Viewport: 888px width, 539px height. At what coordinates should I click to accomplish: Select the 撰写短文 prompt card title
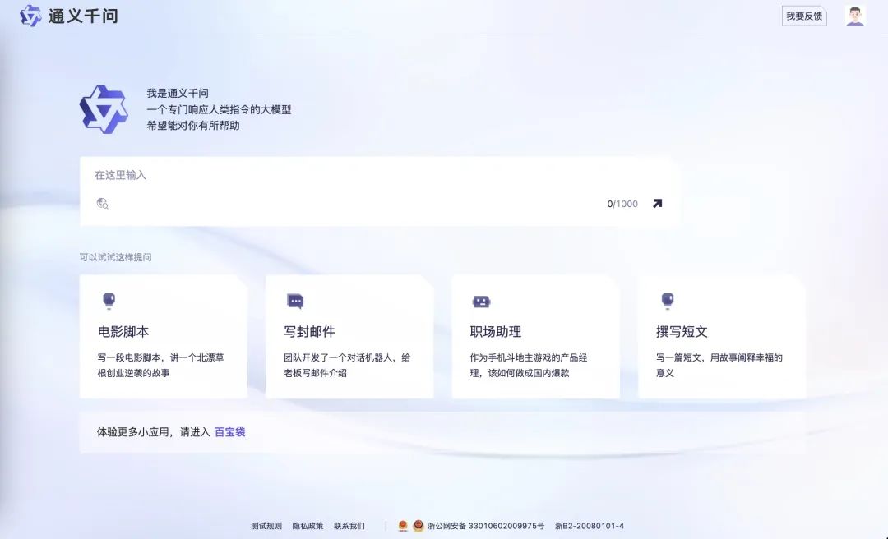point(682,332)
